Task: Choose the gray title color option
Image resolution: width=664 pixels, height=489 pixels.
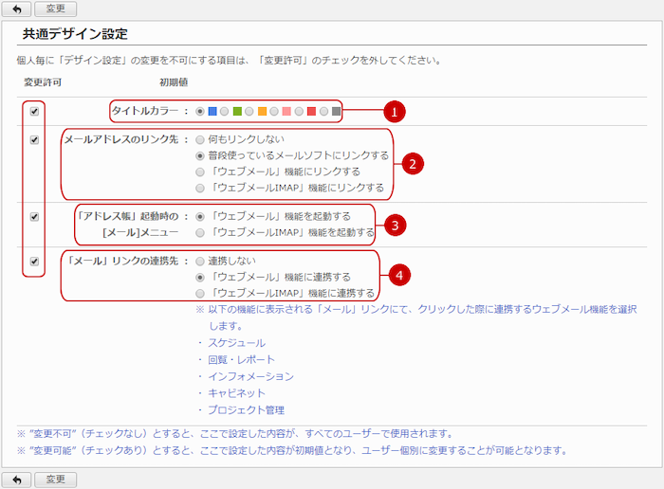Action: tap(323, 111)
